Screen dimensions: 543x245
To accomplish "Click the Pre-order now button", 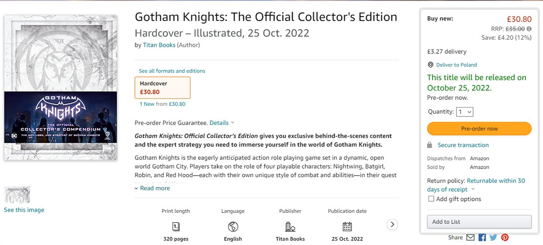I will pos(479,129).
